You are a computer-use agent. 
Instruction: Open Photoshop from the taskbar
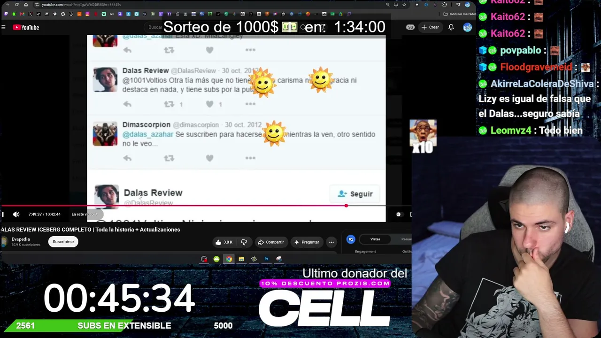coord(266,259)
